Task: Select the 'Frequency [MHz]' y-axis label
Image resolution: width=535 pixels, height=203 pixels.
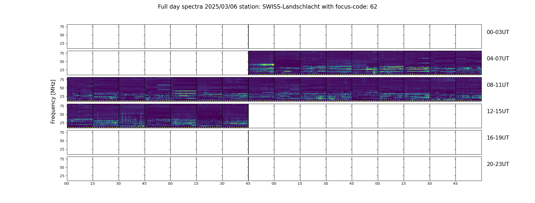Action: point(53,102)
